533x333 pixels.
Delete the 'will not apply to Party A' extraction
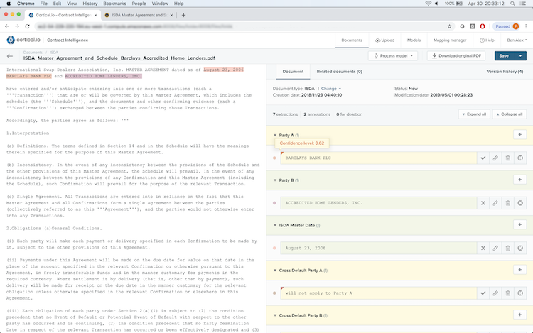[508, 293]
